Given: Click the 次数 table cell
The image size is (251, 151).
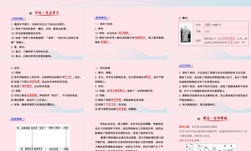Looking at the screenshot, I should (198, 31).
